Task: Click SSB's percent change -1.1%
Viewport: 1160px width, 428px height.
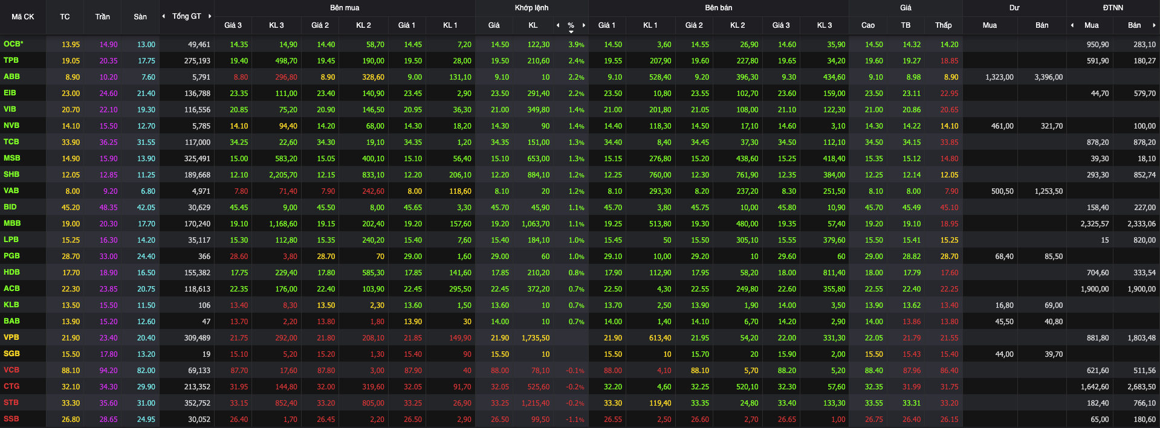Action: [575, 420]
